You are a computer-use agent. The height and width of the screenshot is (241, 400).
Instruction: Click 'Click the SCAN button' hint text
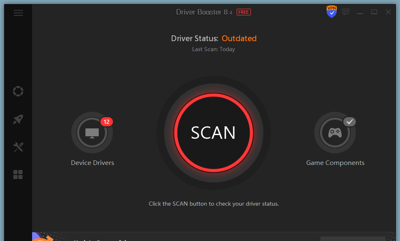(x=213, y=204)
